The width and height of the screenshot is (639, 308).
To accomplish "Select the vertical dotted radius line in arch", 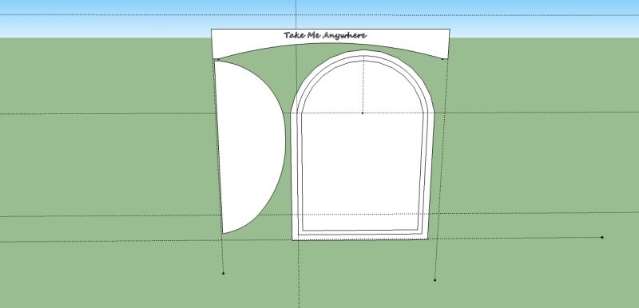I will pyautogui.click(x=363, y=85).
